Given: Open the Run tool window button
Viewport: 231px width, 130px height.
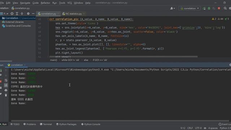Looking at the screenshot, I should [3, 124].
